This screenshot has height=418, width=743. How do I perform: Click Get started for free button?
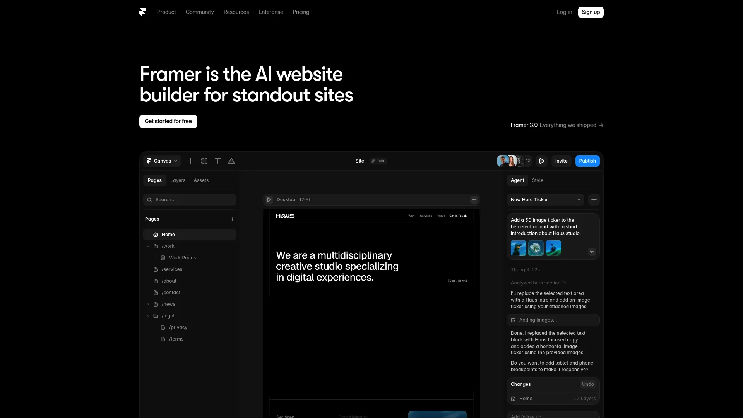[168, 121]
